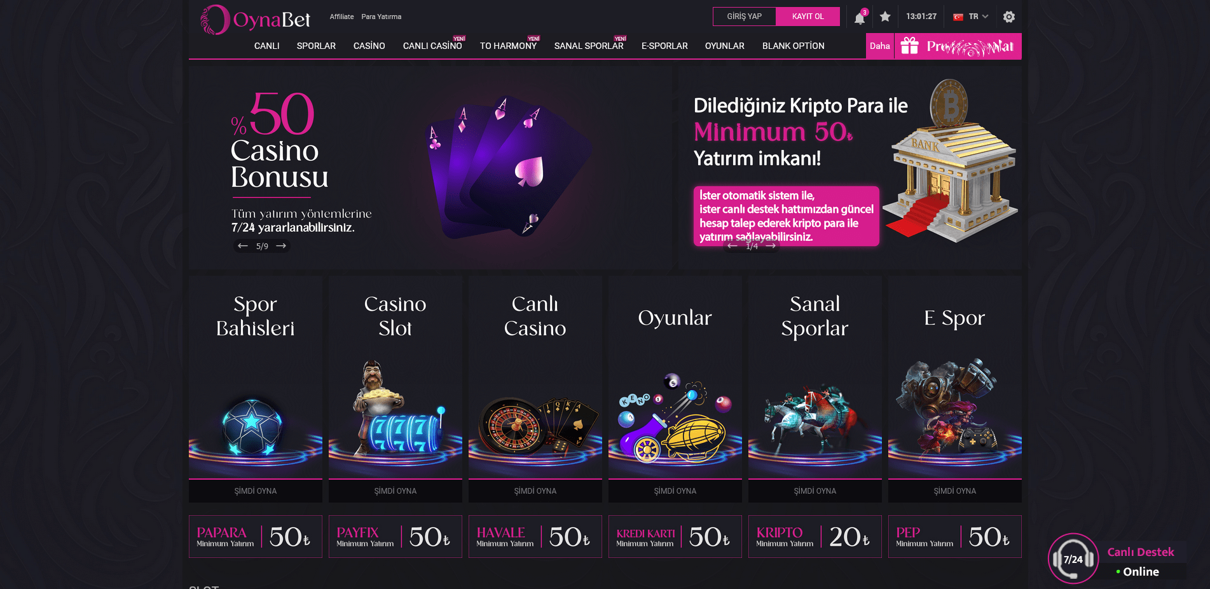Click the KAYIT OL button
The width and height of the screenshot is (1210, 589).
point(808,17)
